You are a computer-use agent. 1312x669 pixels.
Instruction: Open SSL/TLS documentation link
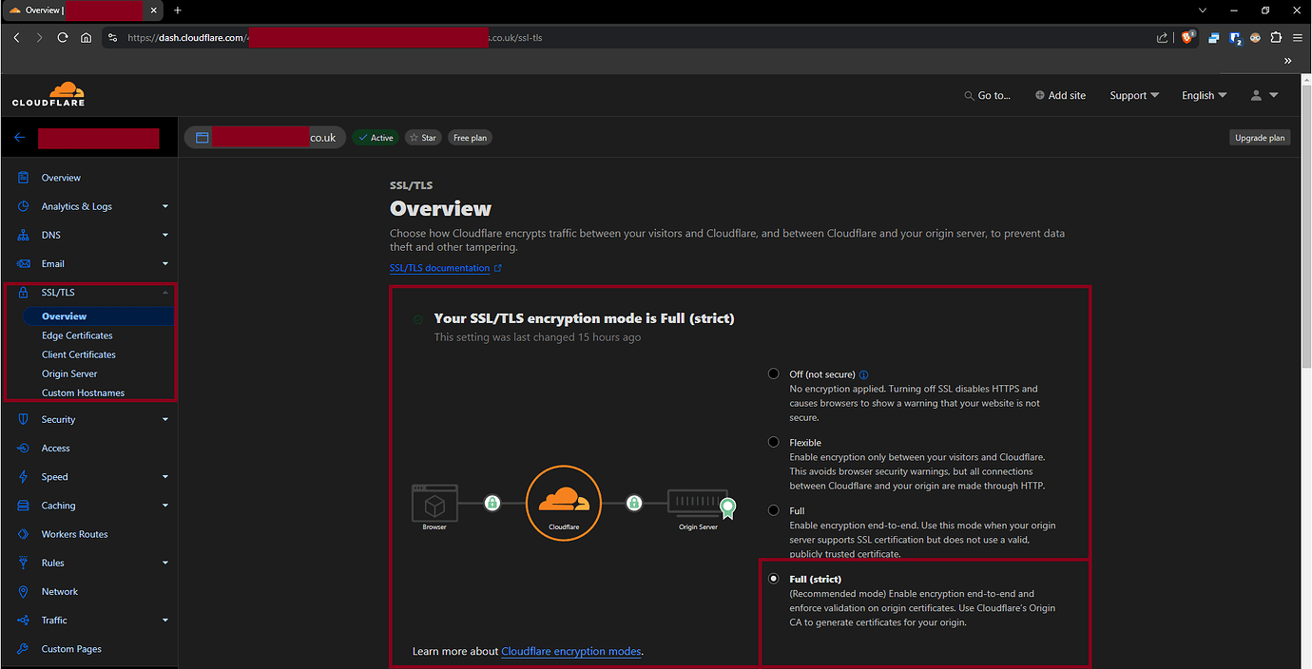point(446,268)
